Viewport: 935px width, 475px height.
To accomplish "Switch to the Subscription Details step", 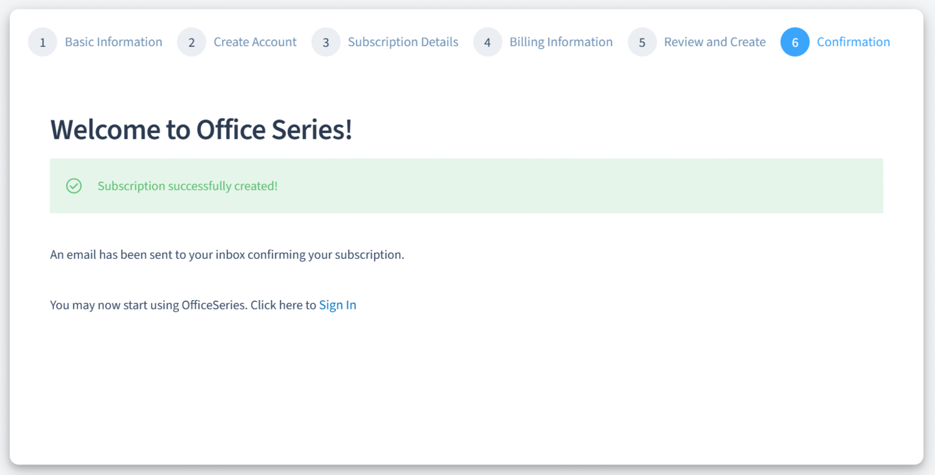I will click(403, 42).
